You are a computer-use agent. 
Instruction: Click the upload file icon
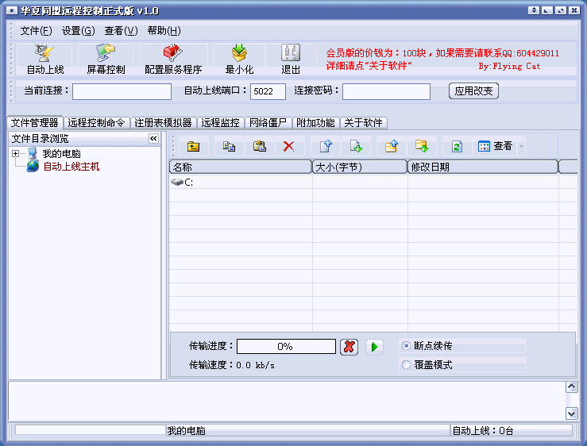pos(325,146)
